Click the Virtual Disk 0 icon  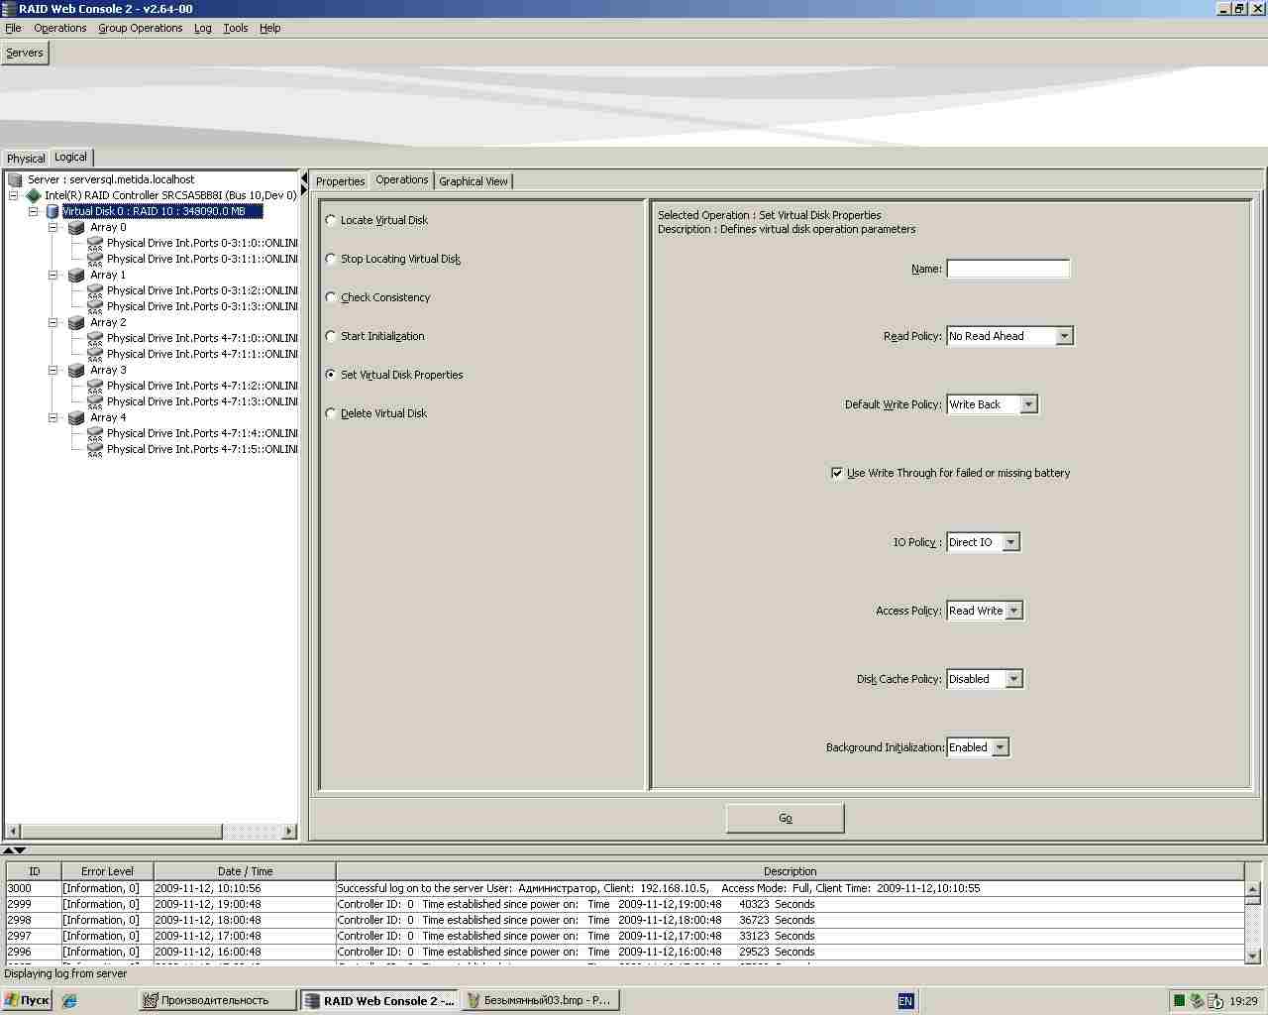[53, 211]
